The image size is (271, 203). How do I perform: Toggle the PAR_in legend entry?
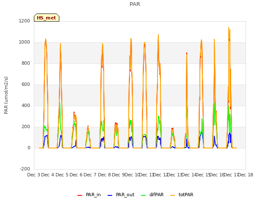click(x=89, y=195)
